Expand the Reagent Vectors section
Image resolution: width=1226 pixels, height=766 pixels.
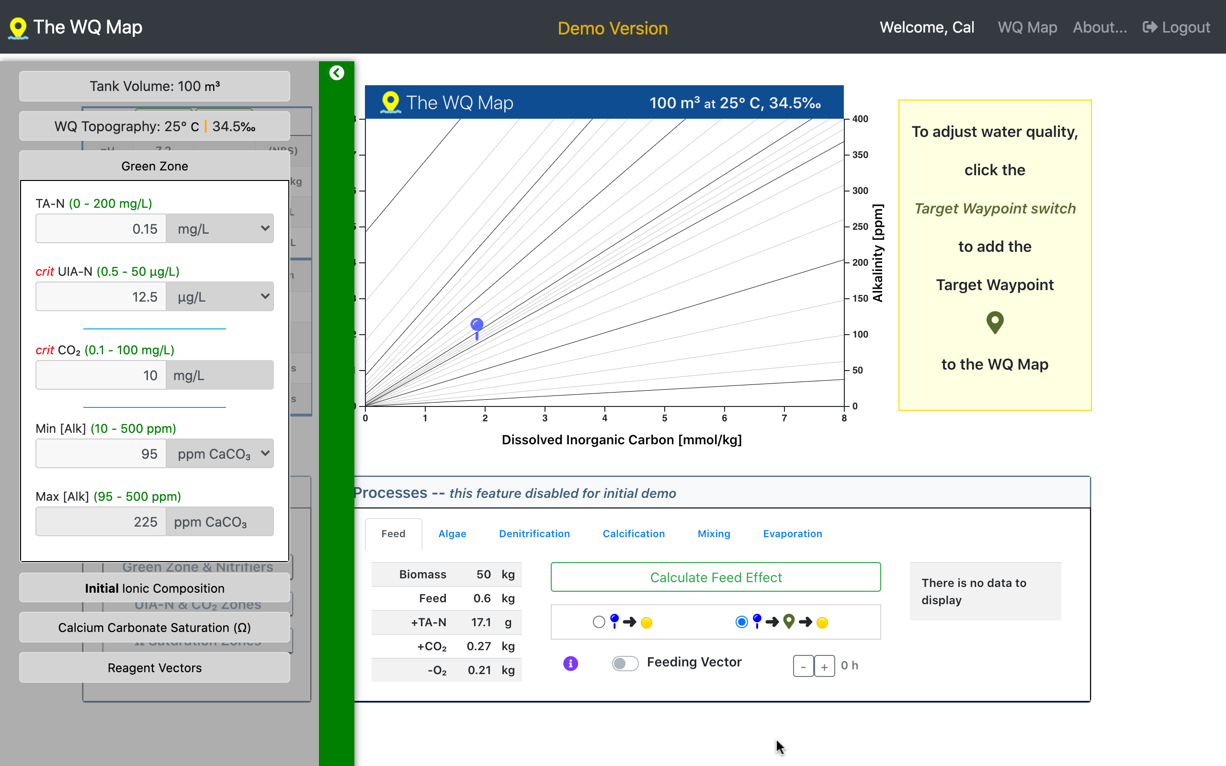pyautogui.click(x=155, y=668)
